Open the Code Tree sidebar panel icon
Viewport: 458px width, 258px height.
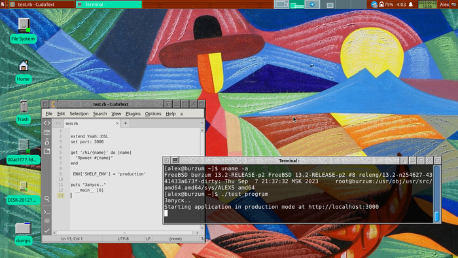tap(46, 123)
